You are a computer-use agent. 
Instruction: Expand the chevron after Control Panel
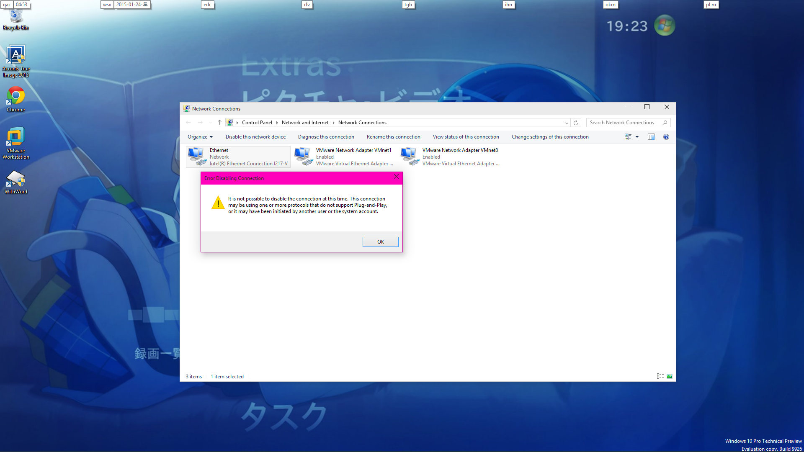(x=277, y=123)
